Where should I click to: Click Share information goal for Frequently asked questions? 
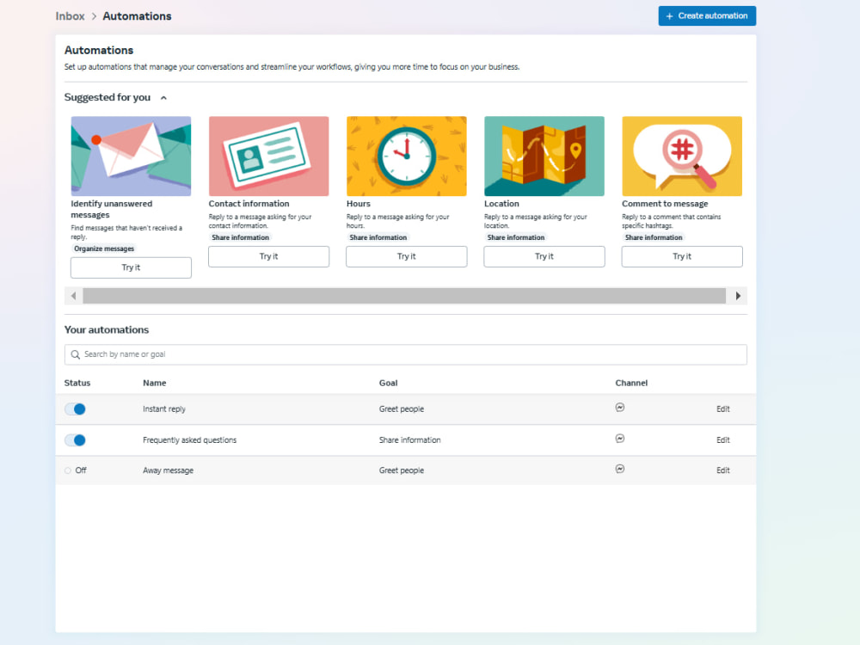click(x=409, y=439)
